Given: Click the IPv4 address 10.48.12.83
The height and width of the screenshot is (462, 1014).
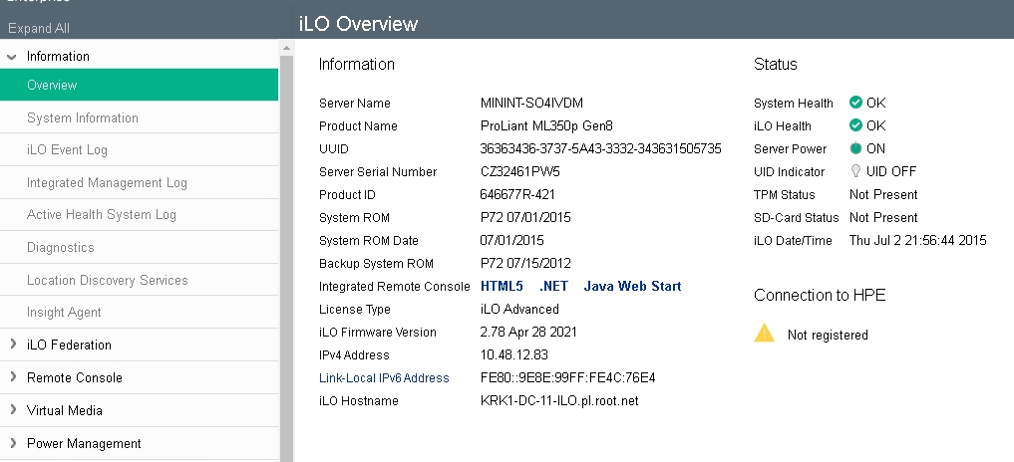Looking at the screenshot, I should pyautogui.click(x=514, y=354).
